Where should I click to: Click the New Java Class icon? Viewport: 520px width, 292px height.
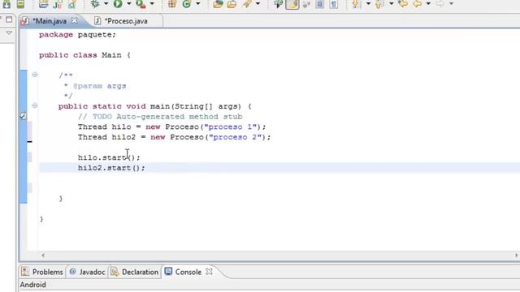coord(187,4)
